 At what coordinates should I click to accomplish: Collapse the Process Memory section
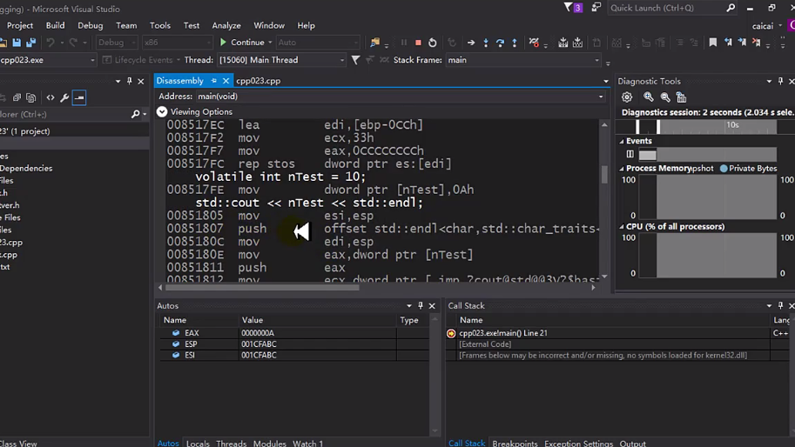coord(622,169)
